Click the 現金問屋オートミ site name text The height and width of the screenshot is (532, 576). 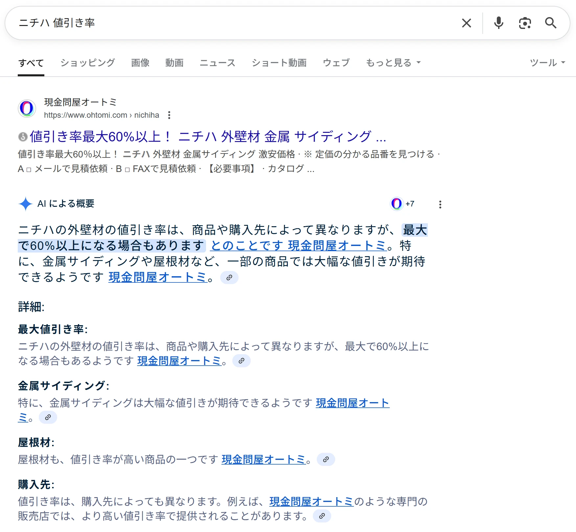point(81,102)
